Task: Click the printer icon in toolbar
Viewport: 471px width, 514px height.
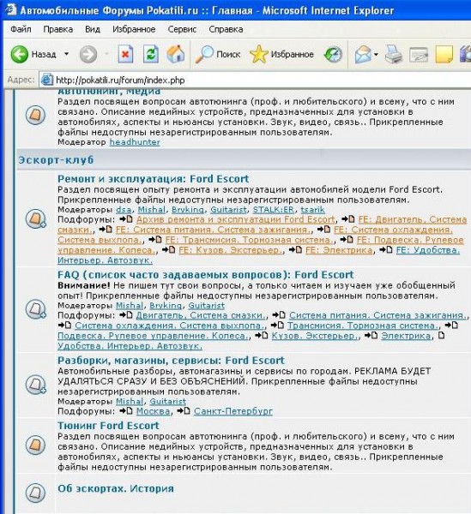Action: coord(394,55)
